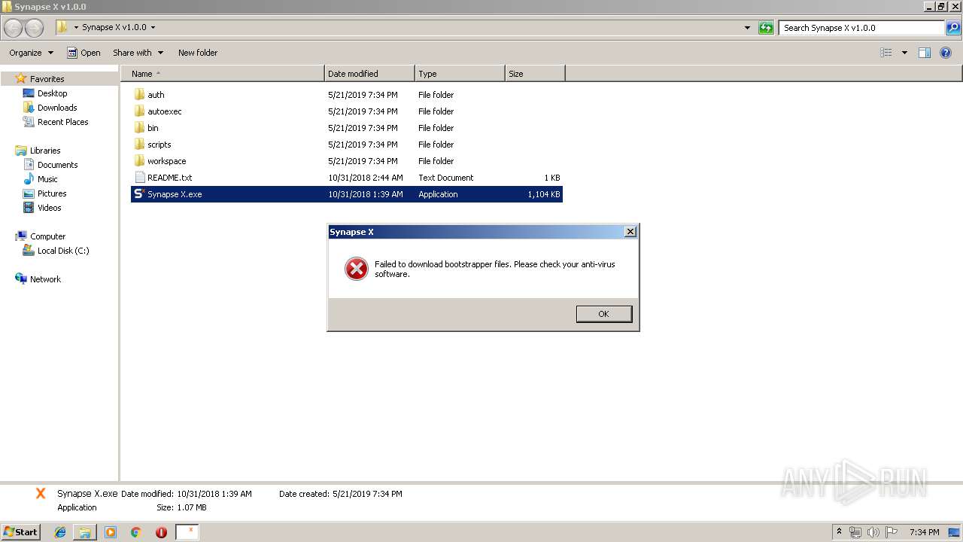Sort by Type column header
Viewport: 963px width, 542px height.
coord(460,74)
